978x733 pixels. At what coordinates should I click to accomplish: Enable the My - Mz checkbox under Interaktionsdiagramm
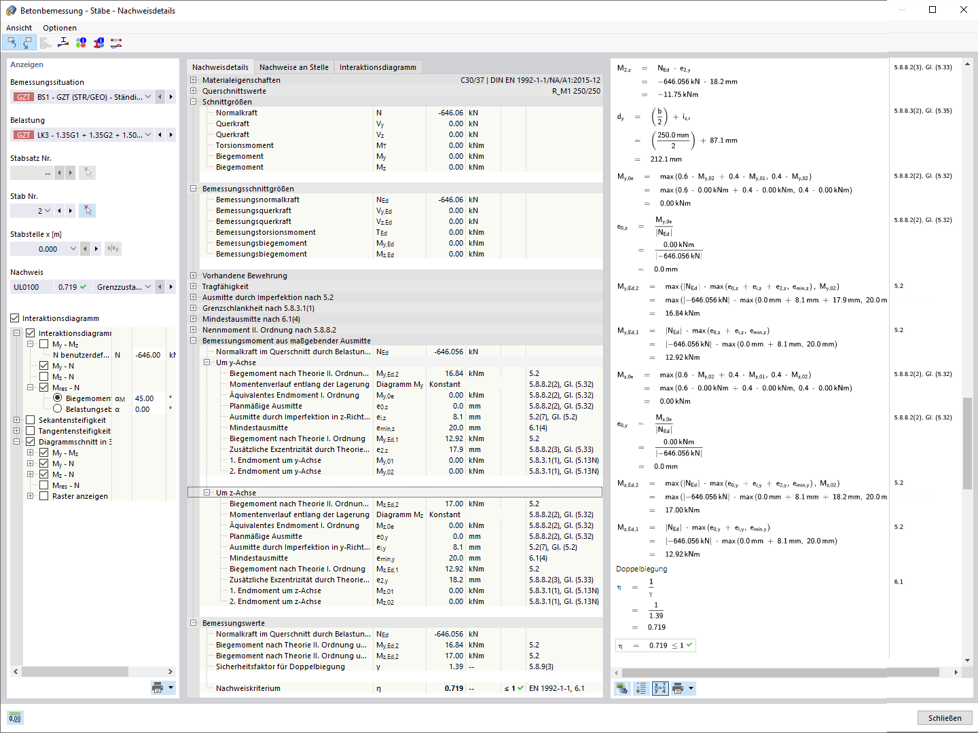coord(43,344)
